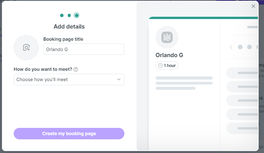Click into the Booking page title field
The height and width of the screenshot is (153, 264).
tap(84, 49)
